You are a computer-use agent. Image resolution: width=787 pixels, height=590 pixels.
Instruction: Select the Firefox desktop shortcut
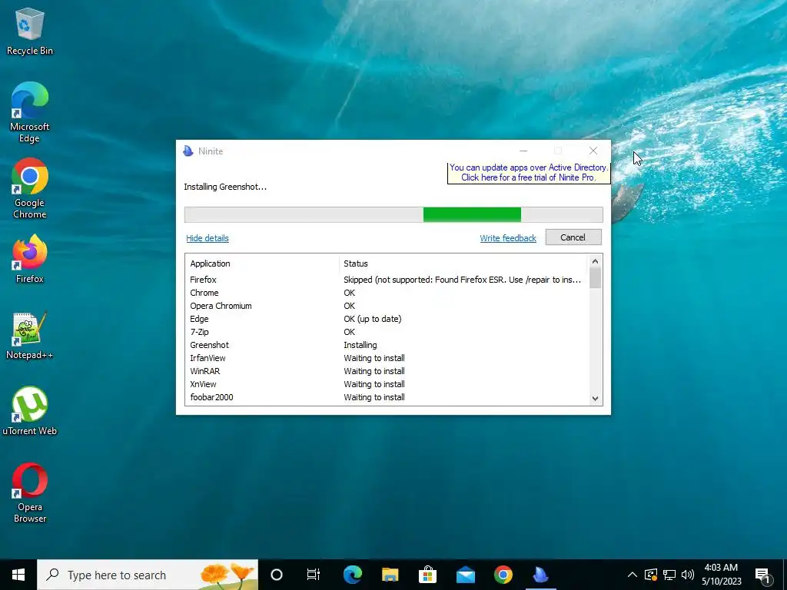[30, 259]
